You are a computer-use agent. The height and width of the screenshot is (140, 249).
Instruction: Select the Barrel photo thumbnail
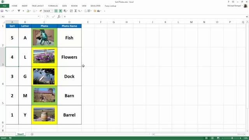point(44,114)
